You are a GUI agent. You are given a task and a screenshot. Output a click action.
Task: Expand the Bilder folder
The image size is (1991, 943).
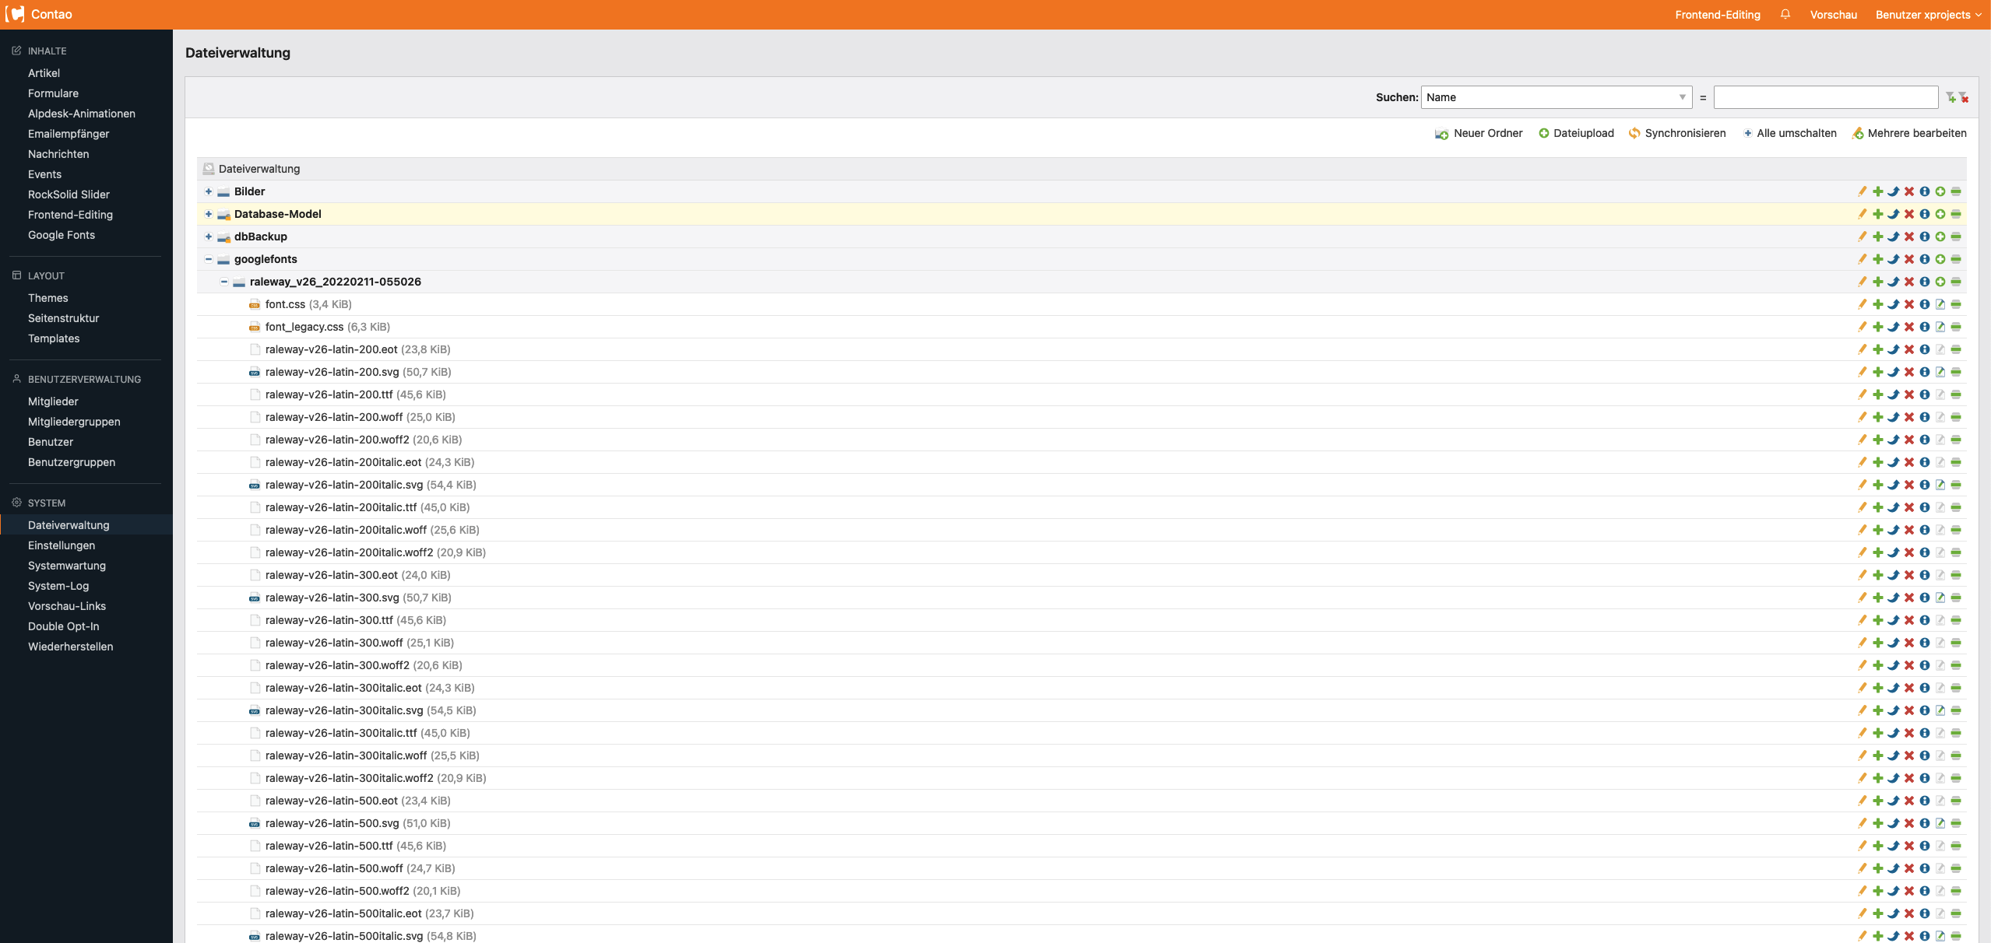coord(209,191)
